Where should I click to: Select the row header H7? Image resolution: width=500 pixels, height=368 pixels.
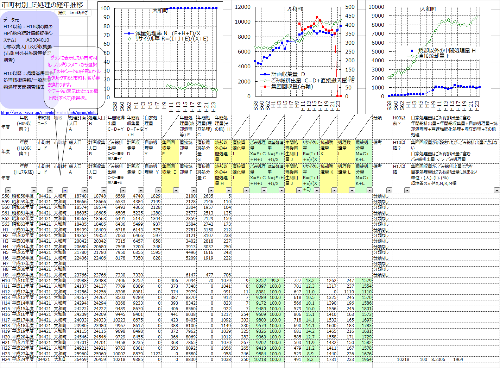coord(6,263)
